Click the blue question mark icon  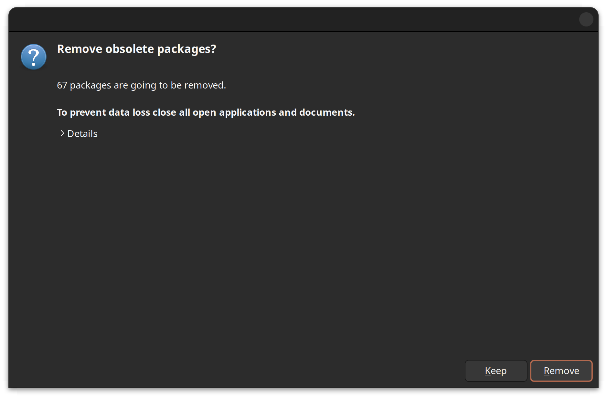(x=34, y=57)
